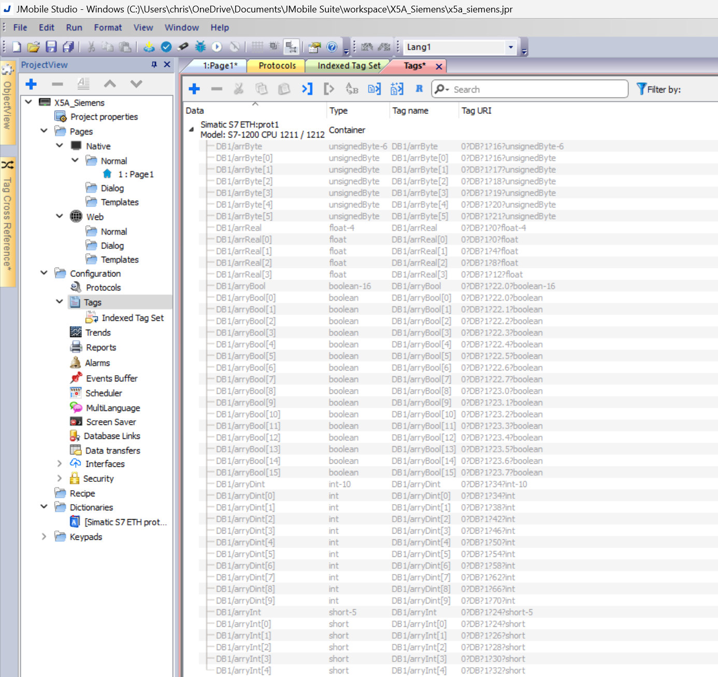The width and height of the screenshot is (718, 677).
Task: Collapse the Configuration tree node
Action: point(44,273)
